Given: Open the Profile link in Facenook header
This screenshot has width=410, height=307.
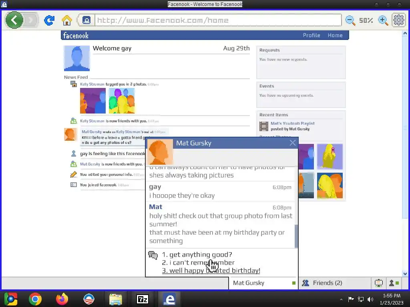Looking at the screenshot, I should (312, 35).
